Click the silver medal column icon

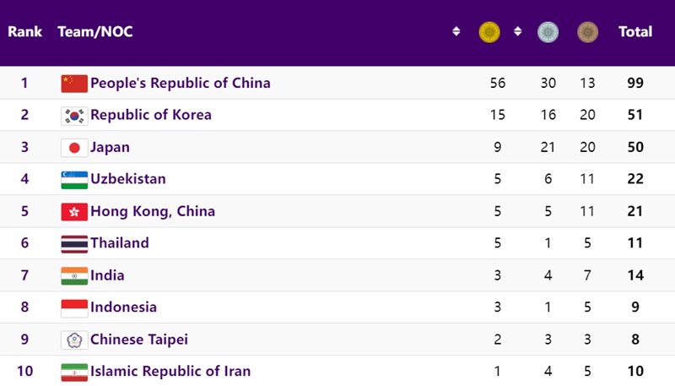point(548,32)
